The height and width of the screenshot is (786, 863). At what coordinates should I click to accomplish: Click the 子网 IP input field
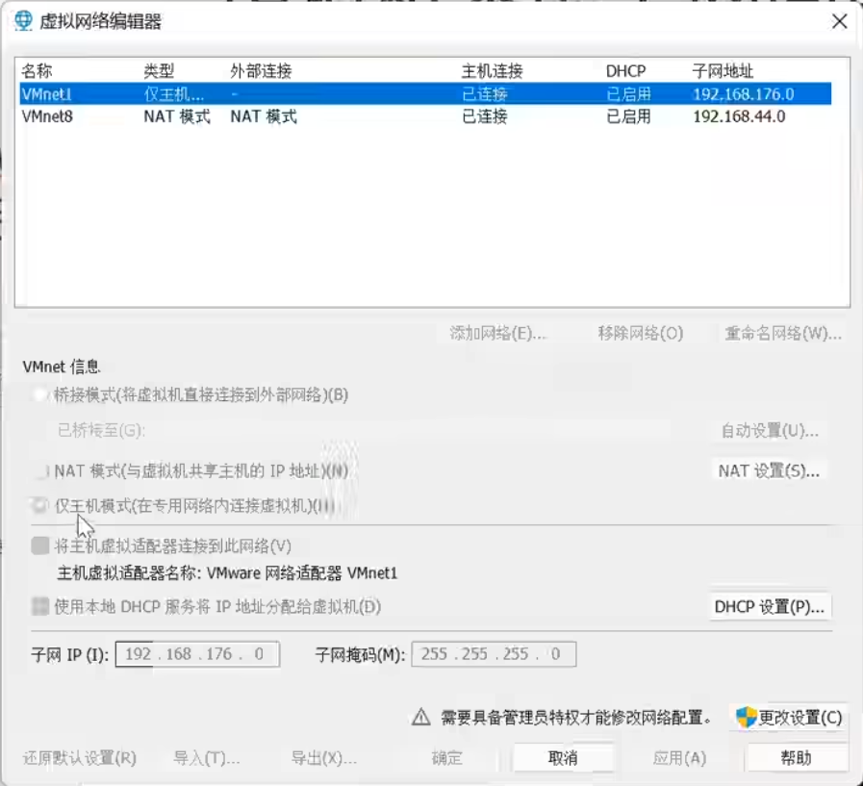tap(197, 654)
